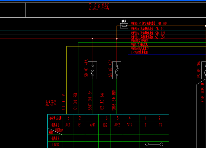Click pin number "1" above AM1
This screenshot has width=206, height=148.
click(94, 118)
